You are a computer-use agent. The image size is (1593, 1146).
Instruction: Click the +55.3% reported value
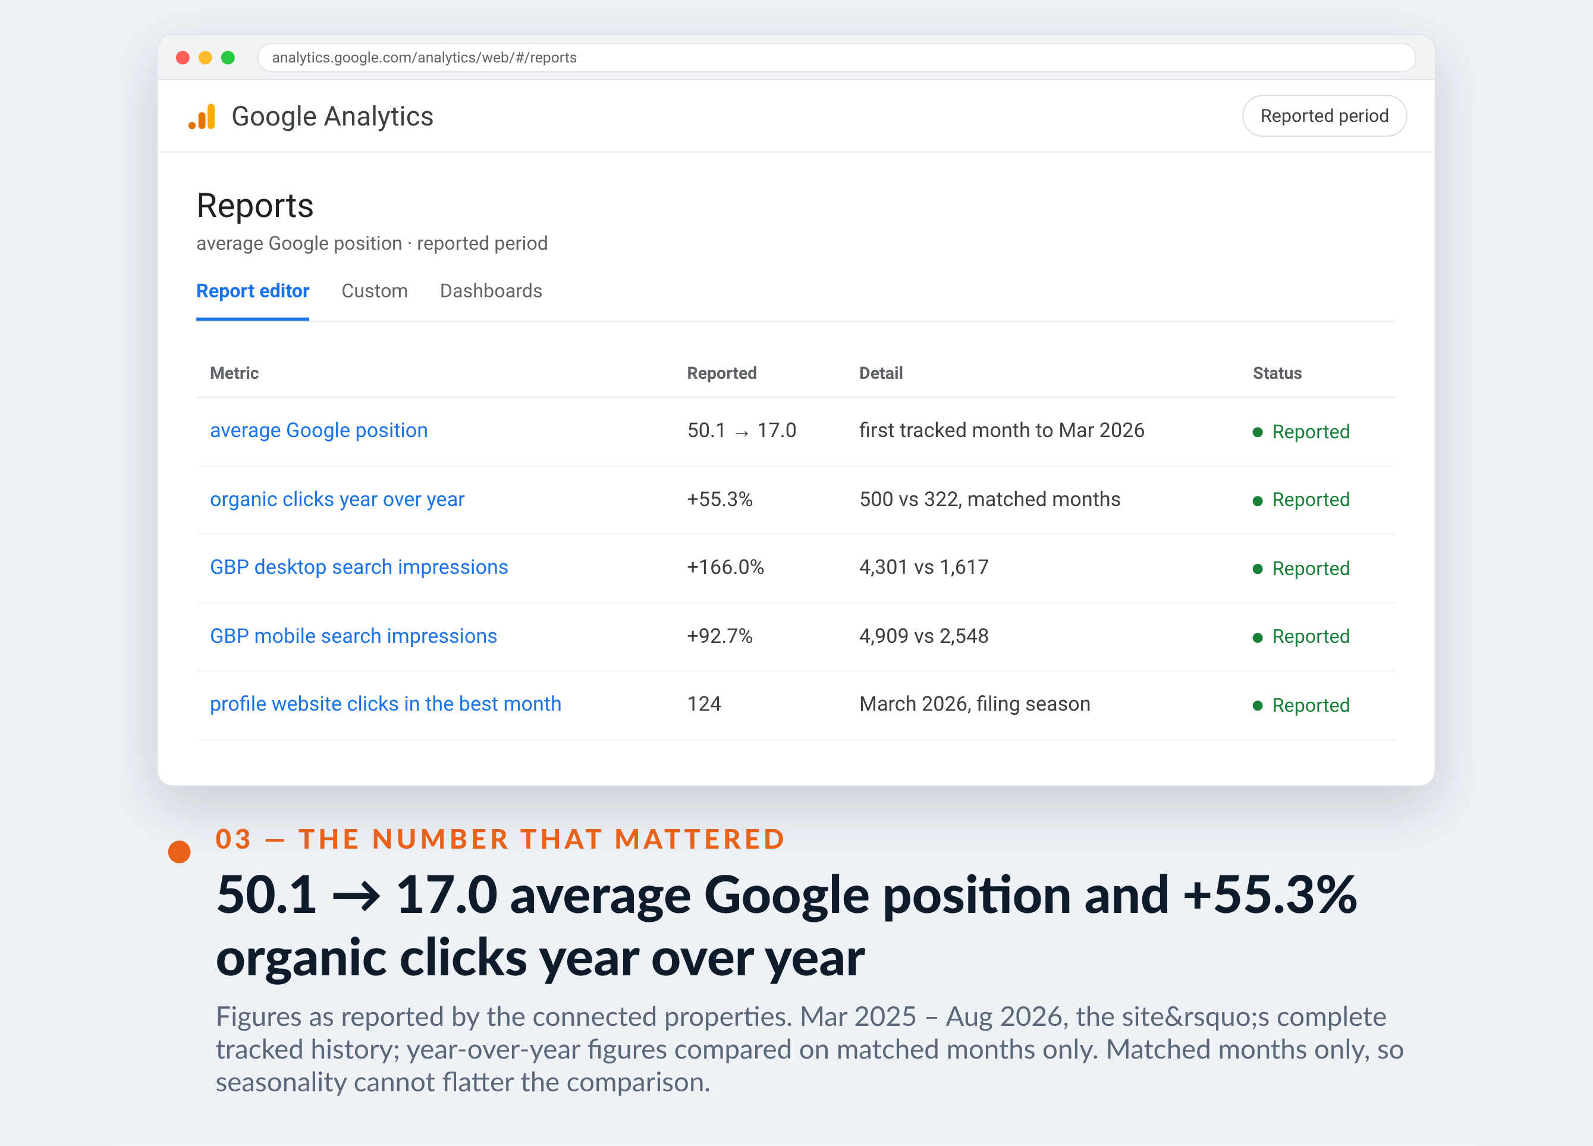coord(720,499)
